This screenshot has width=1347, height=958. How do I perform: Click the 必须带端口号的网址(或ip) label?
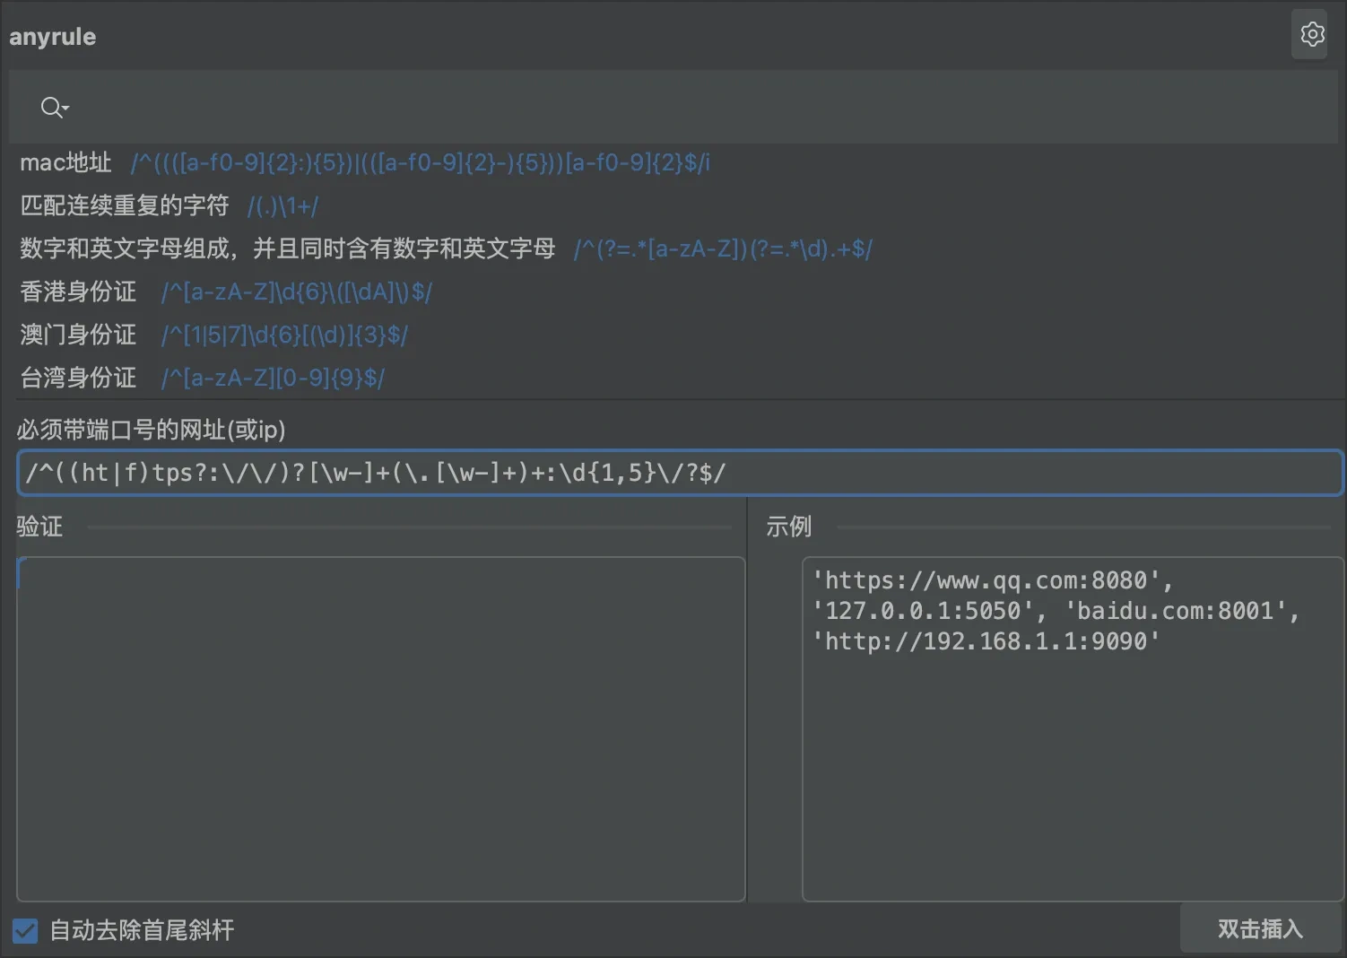(x=151, y=431)
